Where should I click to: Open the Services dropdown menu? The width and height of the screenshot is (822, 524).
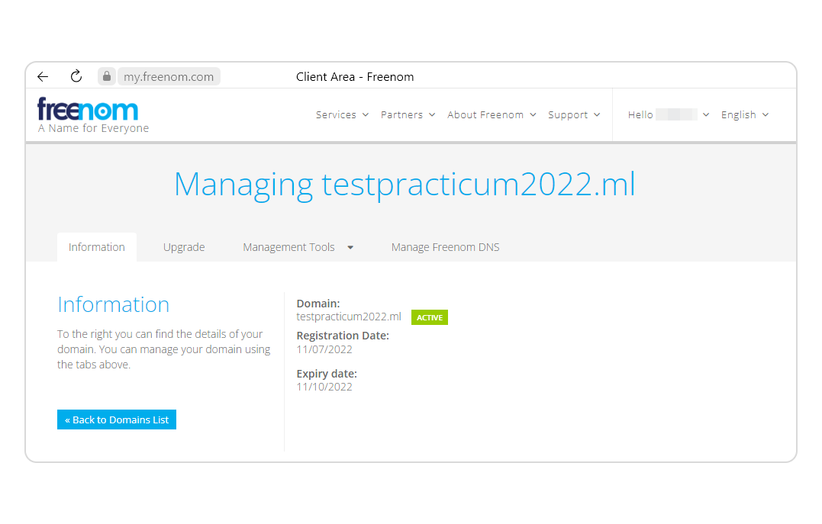[342, 114]
